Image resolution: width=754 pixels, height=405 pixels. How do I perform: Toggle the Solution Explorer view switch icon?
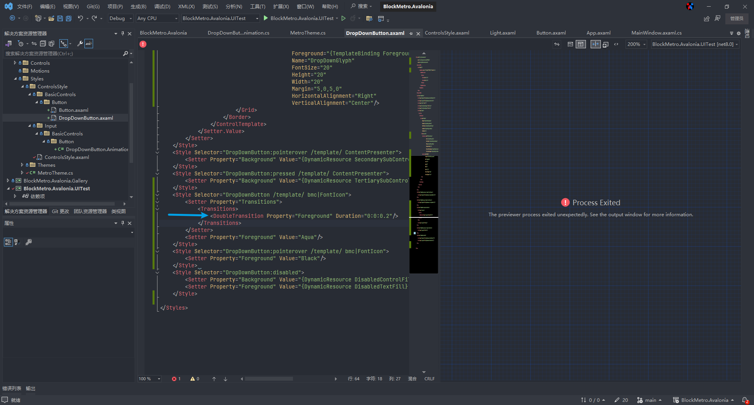pyautogui.click(x=63, y=44)
